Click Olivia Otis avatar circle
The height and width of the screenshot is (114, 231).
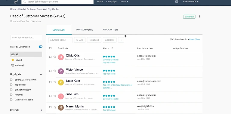point(61,57)
